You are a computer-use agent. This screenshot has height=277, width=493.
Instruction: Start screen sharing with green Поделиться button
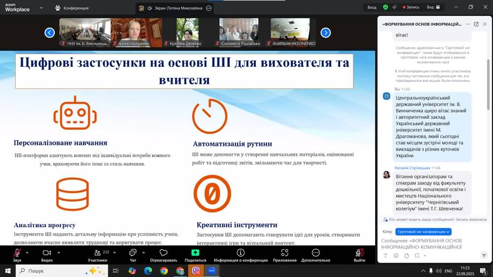[x=195, y=253]
